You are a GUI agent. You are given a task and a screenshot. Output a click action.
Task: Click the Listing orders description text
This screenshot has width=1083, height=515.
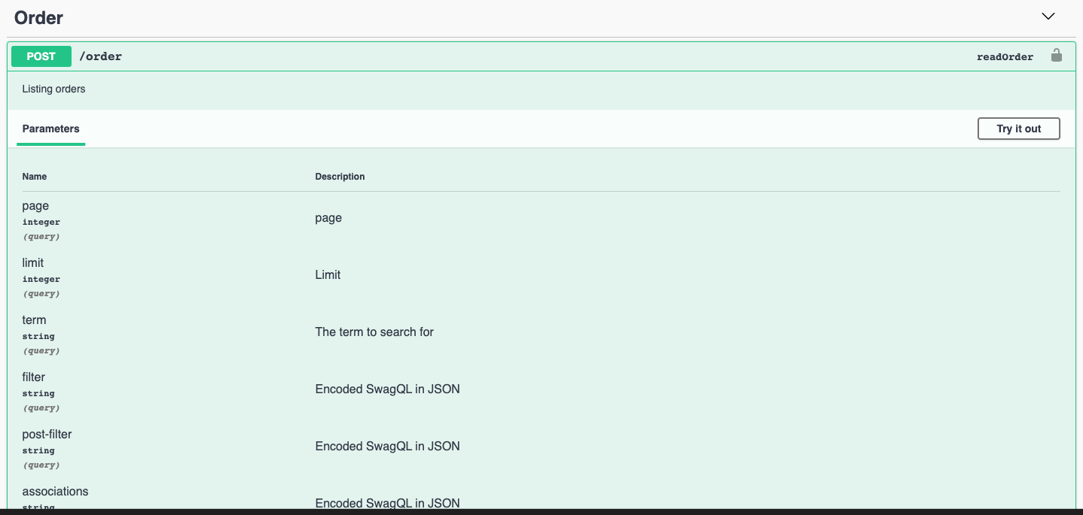(x=53, y=89)
